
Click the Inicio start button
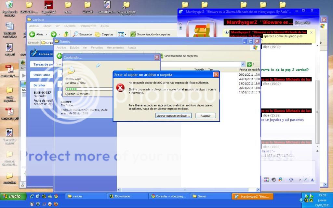pos(13,196)
